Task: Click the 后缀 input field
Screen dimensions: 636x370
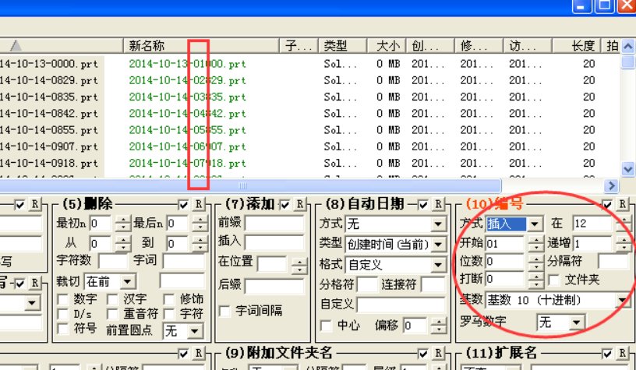Action: (x=274, y=286)
